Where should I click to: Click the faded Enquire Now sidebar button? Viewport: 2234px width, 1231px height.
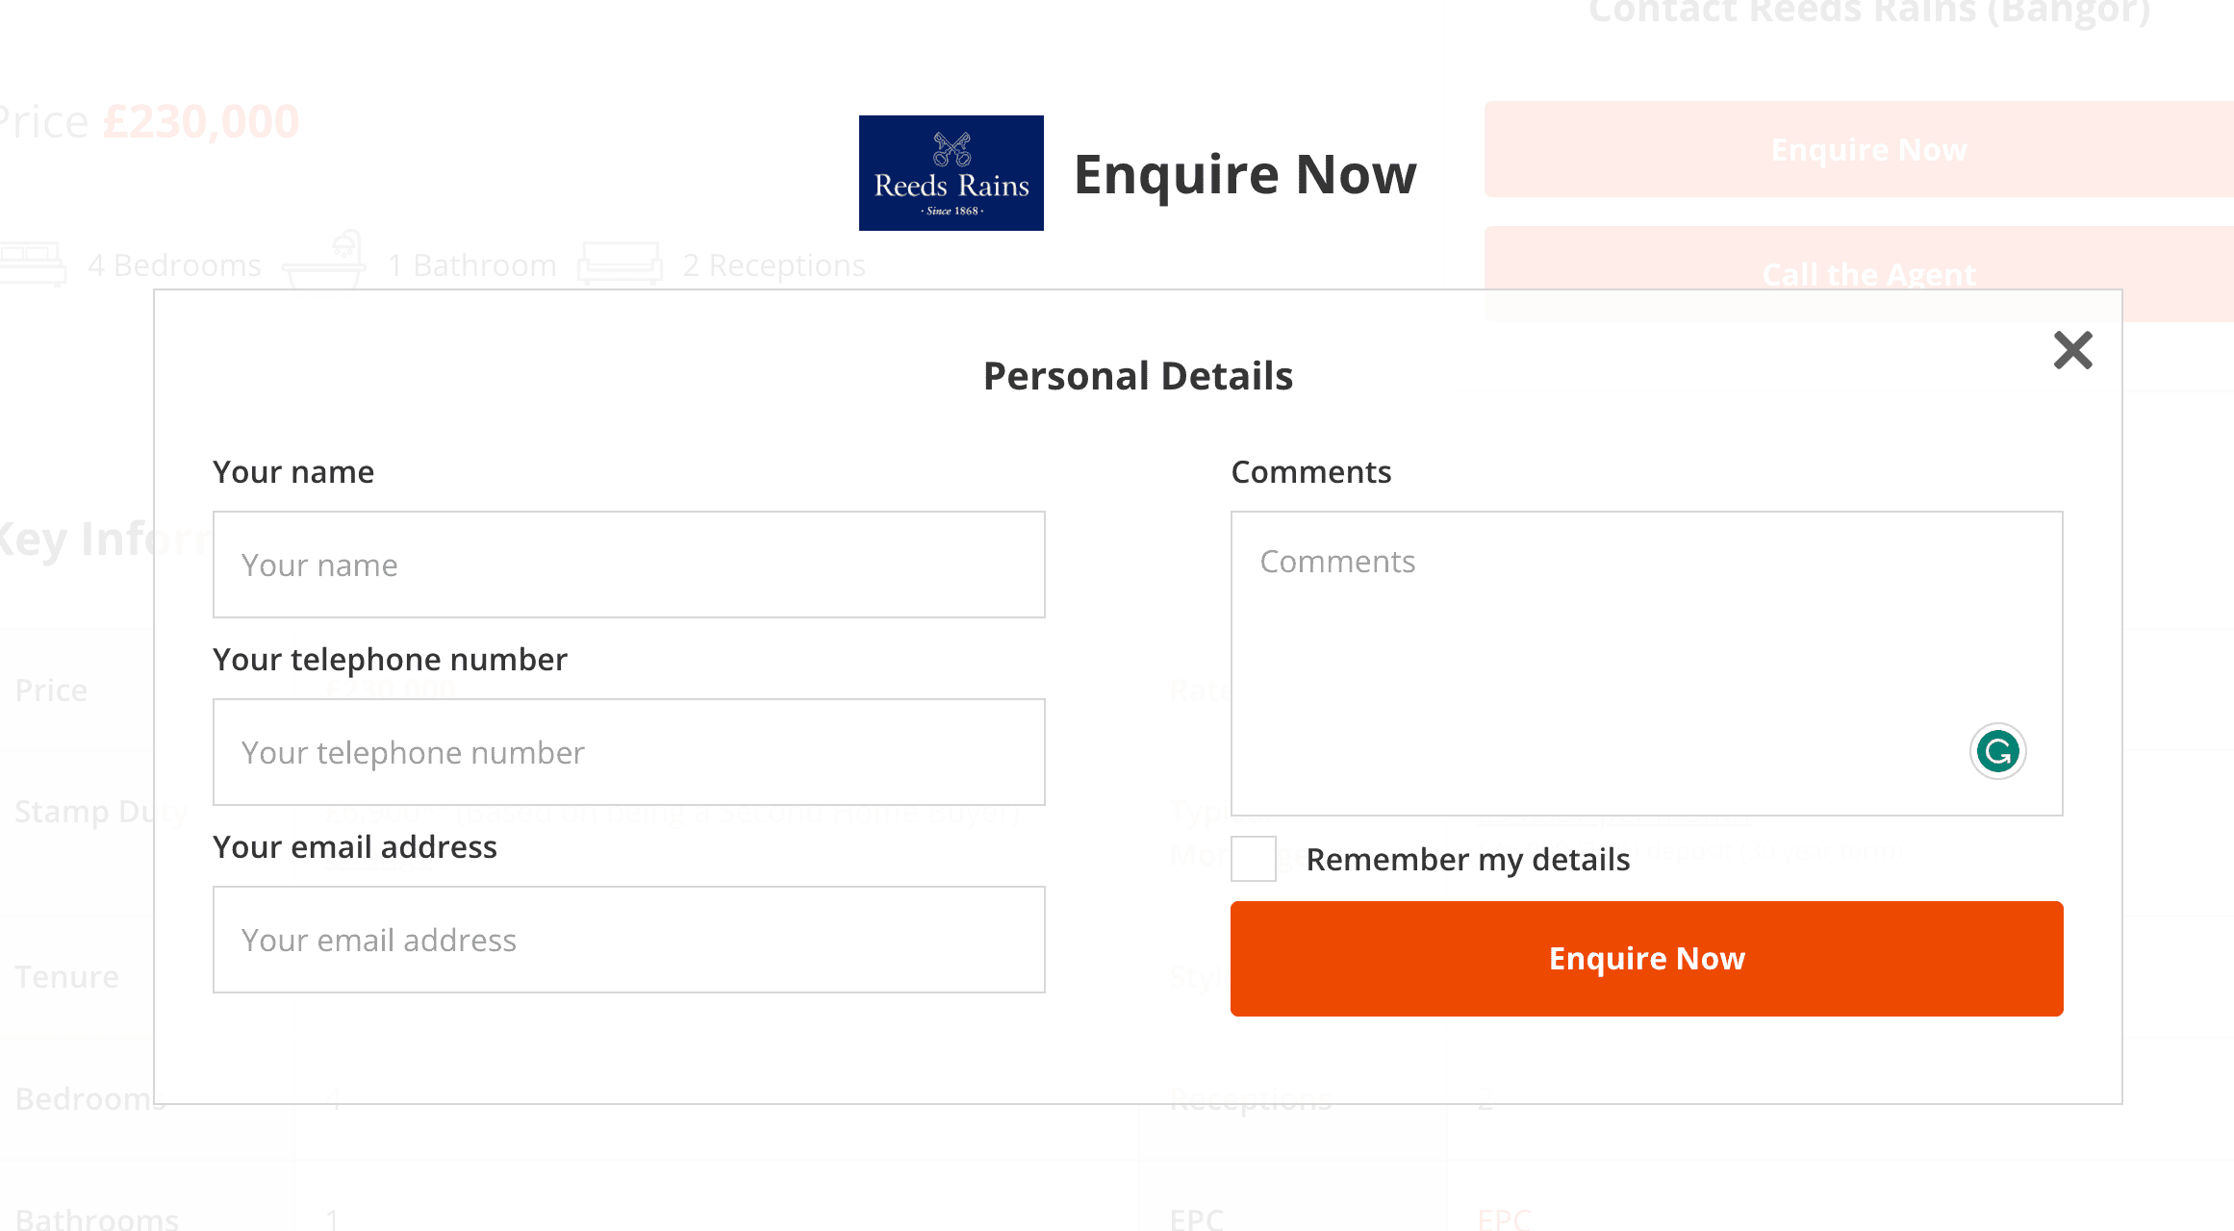(1859, 149)
